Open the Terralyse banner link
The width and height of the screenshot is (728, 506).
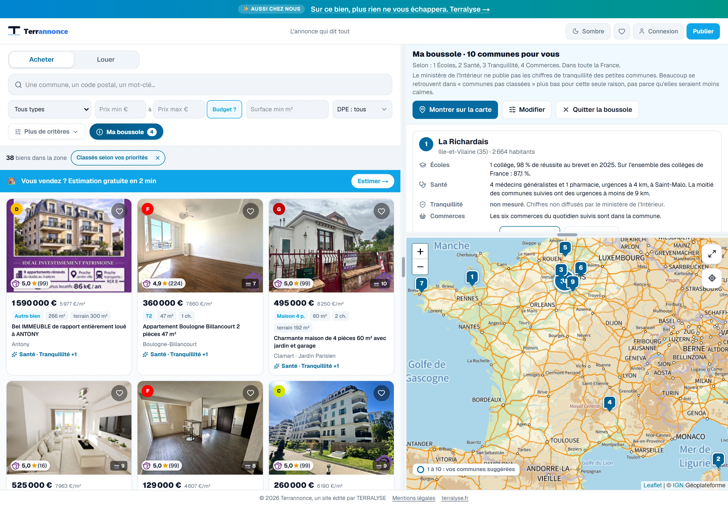point(400,9)
